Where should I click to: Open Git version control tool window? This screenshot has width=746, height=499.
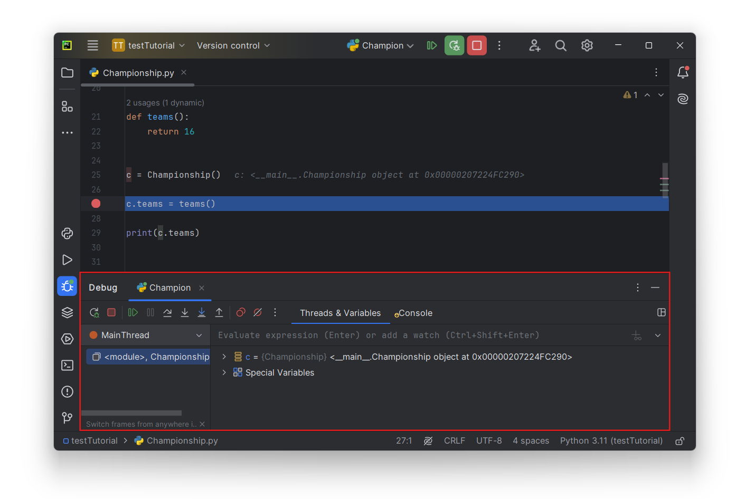(x=67, y=418)
